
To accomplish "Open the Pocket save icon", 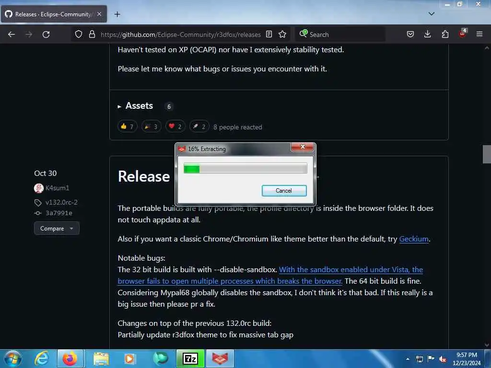I will coord(410,34).
